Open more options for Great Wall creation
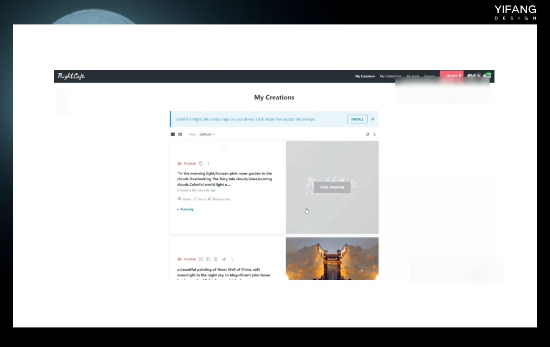 coord(232,259)
